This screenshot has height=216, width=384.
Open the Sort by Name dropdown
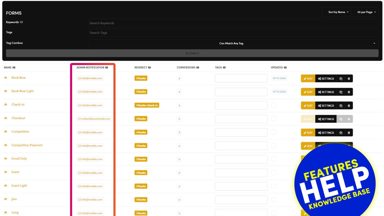click(338, 12)
